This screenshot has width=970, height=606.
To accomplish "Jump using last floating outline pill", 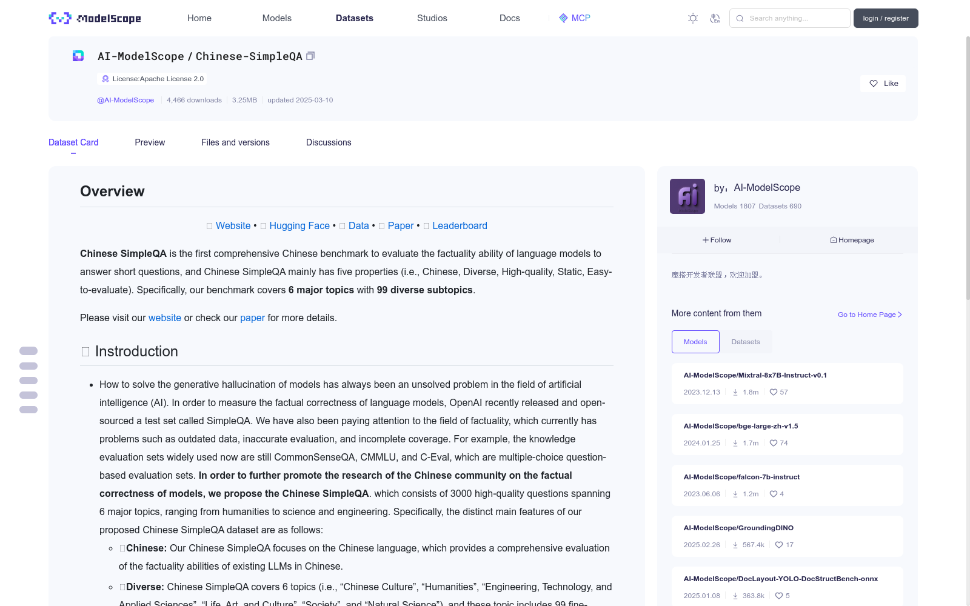I will [x=28, y=410].
